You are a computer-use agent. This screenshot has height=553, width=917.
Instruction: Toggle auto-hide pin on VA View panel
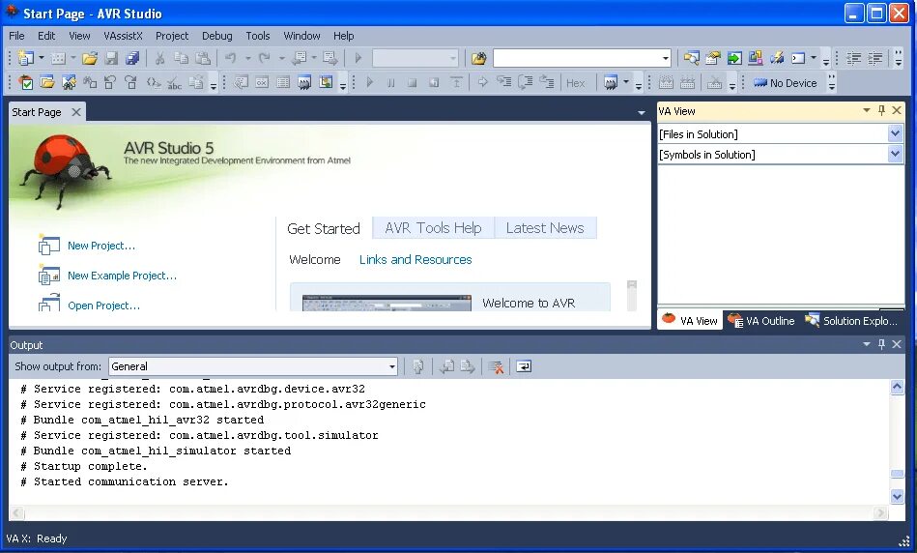pos(881,110)
